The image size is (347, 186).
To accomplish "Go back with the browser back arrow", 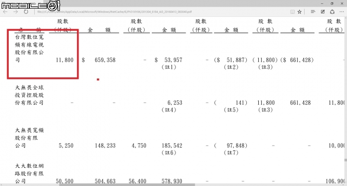I will [x=5, y=12].
